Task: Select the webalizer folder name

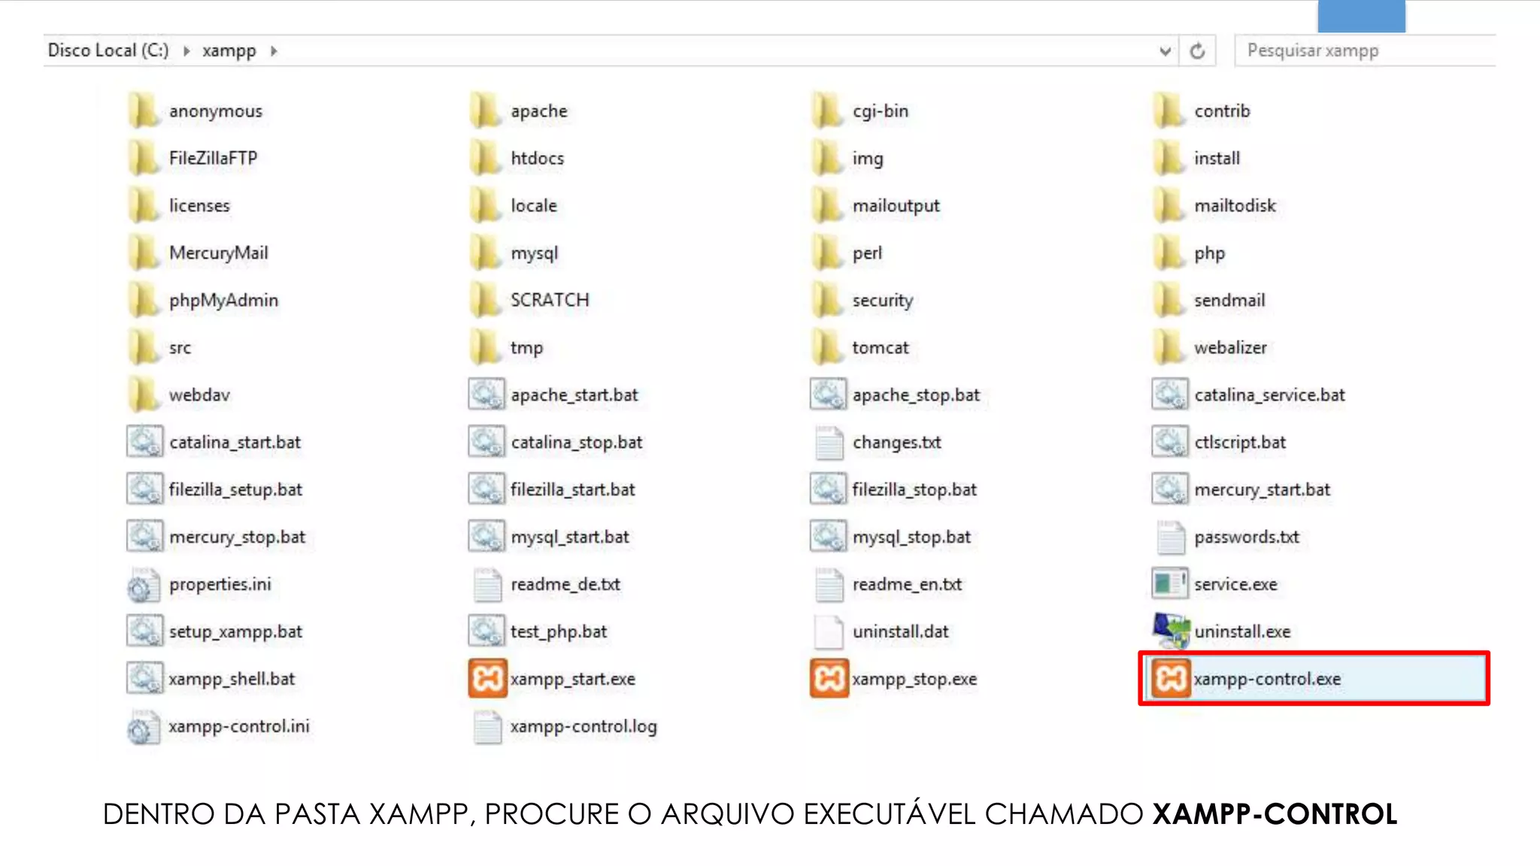Action: [x=1230, y=347]
